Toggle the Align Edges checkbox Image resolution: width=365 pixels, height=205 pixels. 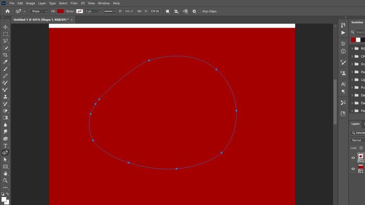click(200, 11)
